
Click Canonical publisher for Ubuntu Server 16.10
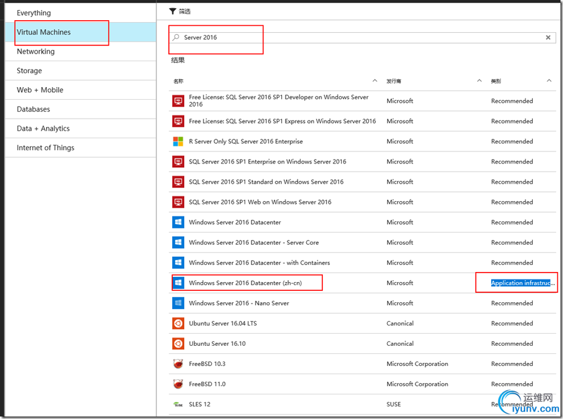click(x=400, y=343)
